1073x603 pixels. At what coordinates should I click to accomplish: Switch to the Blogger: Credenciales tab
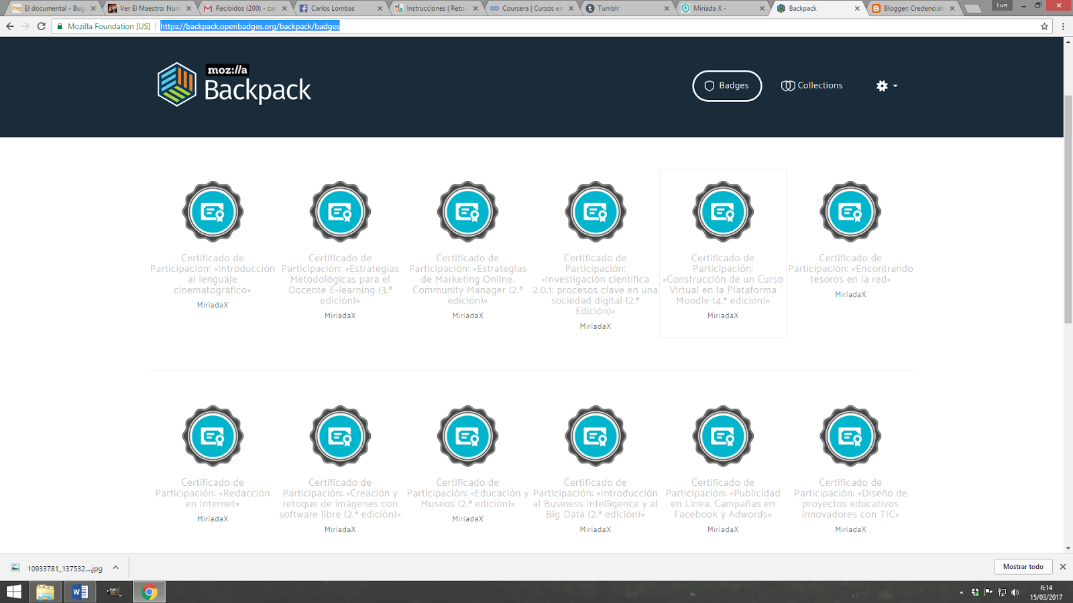[913, 8]
